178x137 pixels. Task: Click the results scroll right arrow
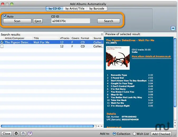tap(102, 126)
